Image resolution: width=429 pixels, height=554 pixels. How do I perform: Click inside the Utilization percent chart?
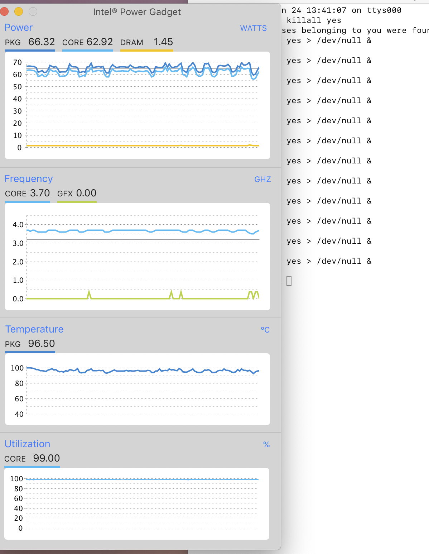click(x=137, y=504)
